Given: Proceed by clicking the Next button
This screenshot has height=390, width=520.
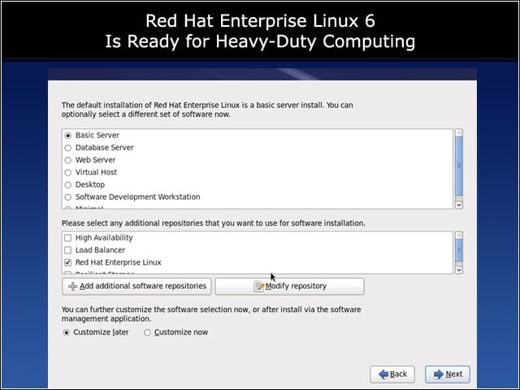Looking at the screenshot, I should 448,374.
